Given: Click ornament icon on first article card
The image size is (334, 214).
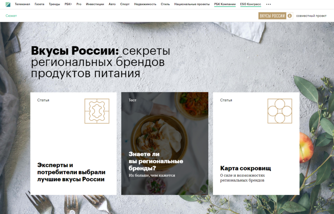Looking at the screenshot, I should [x=96, y=111].
